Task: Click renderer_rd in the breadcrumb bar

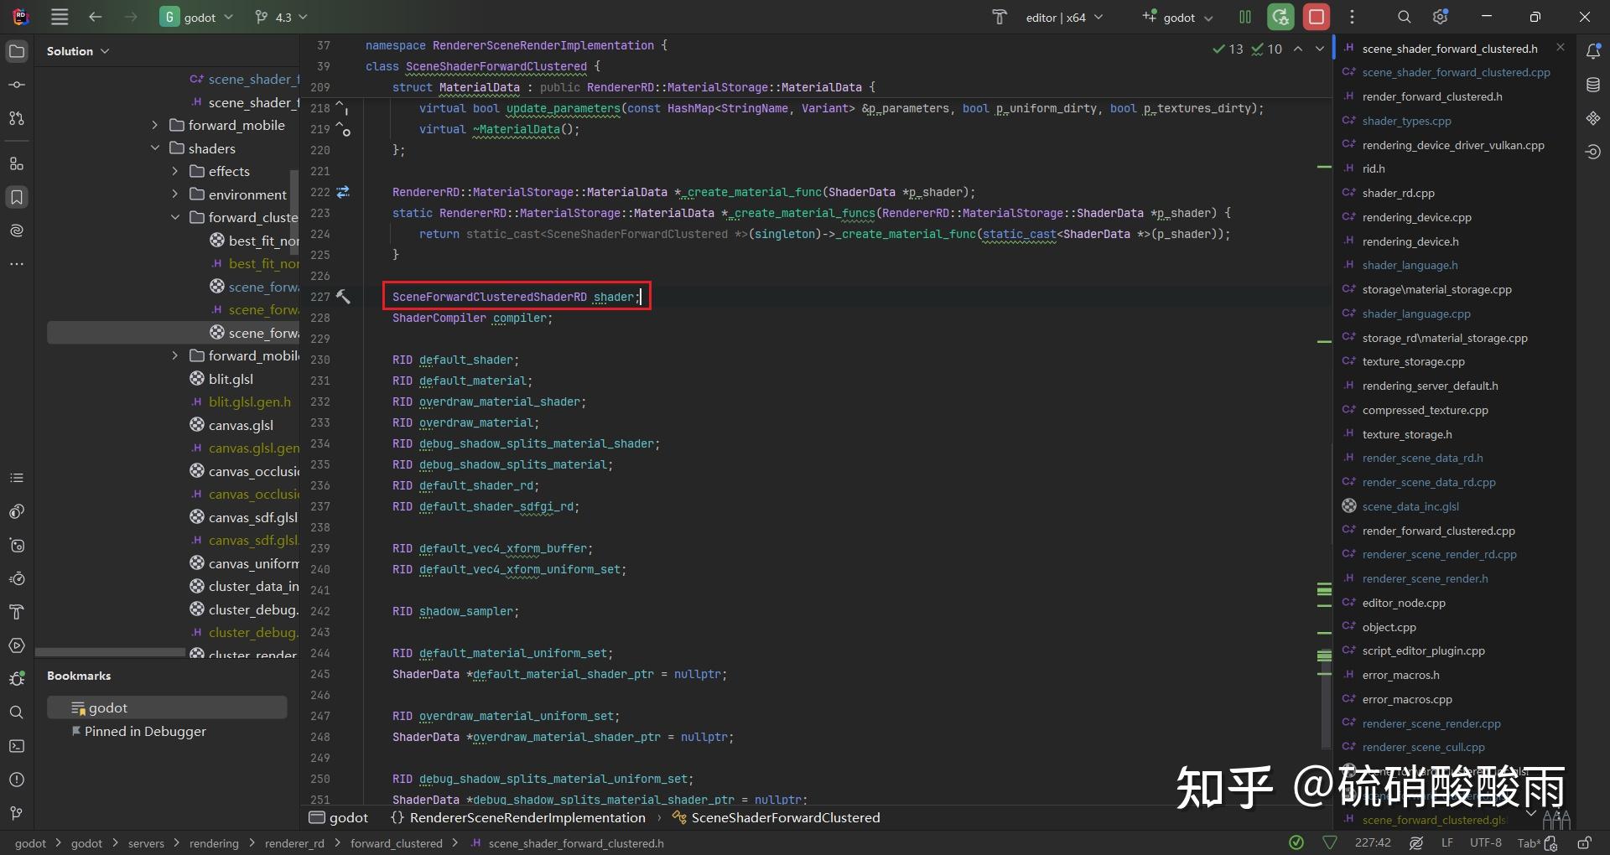Action: 294,843
